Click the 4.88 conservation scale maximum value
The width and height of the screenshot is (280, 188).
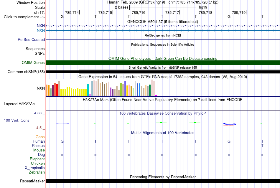[38, 113]
